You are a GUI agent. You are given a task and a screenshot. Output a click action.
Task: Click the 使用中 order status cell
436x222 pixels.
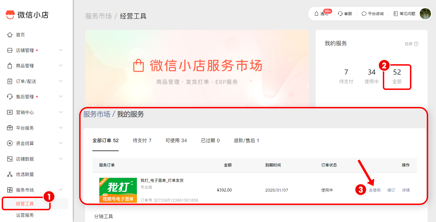327,190
